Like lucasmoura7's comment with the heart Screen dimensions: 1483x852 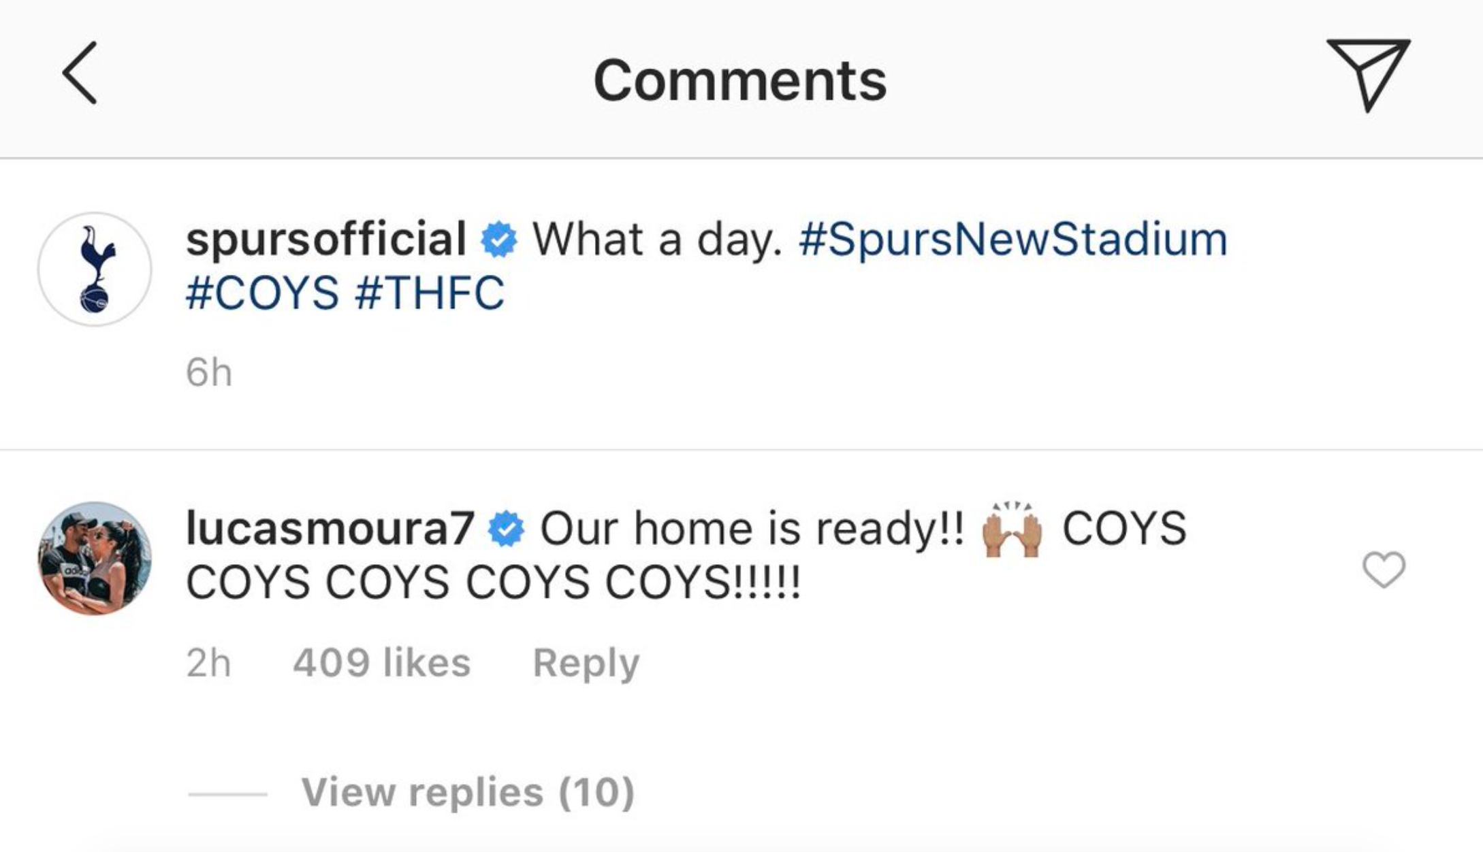click(1384, 569)
